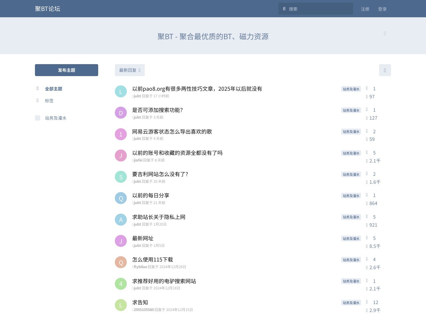
Task: Open avatar 1 of 网易云游客状态 topic
Action: pos(121,134)
